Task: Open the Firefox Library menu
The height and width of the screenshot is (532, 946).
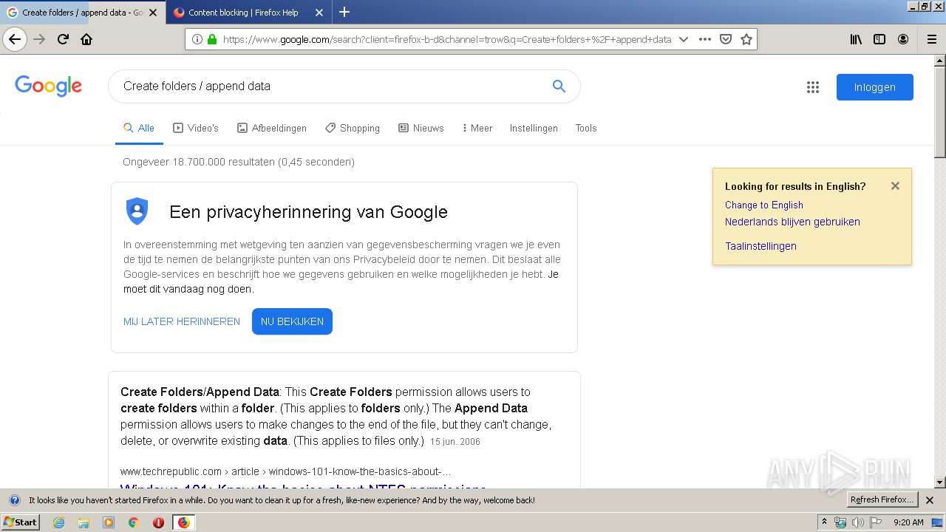Action: pos(856,39)
